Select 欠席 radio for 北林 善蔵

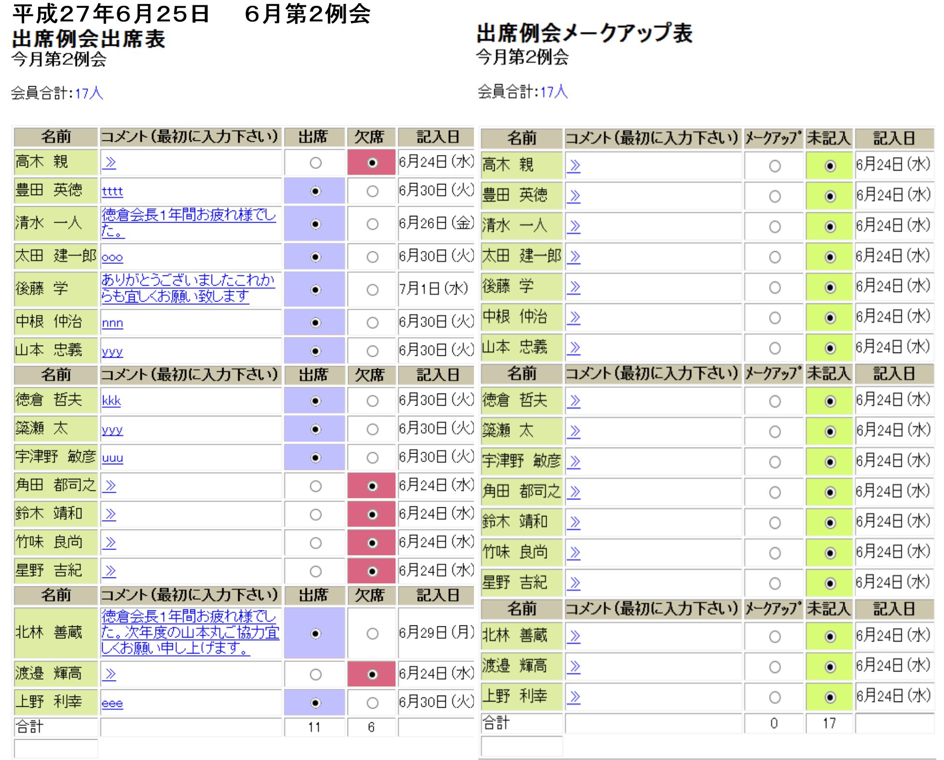point(372,634)
